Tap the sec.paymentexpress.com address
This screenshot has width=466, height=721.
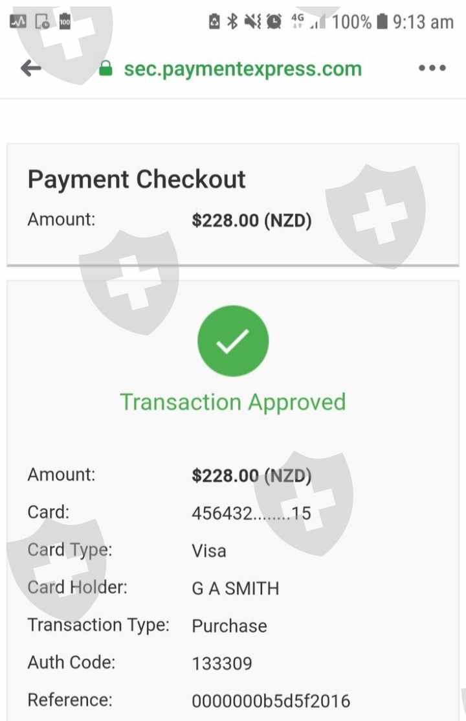243,69
